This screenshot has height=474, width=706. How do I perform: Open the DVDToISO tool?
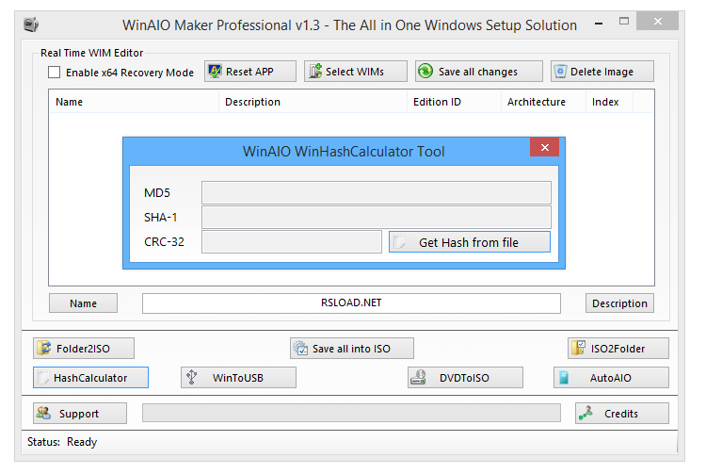(x=466, y=378)
